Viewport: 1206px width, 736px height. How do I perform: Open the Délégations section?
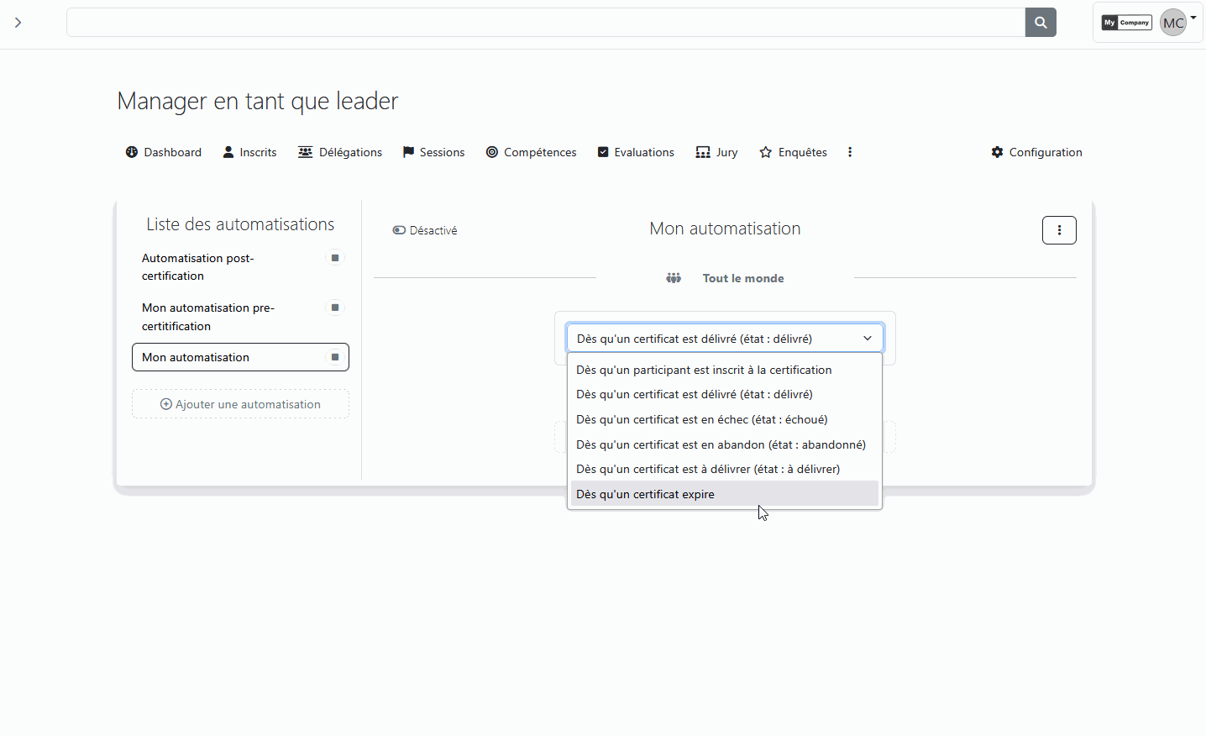pyautogui.click(x=340, y=152)
